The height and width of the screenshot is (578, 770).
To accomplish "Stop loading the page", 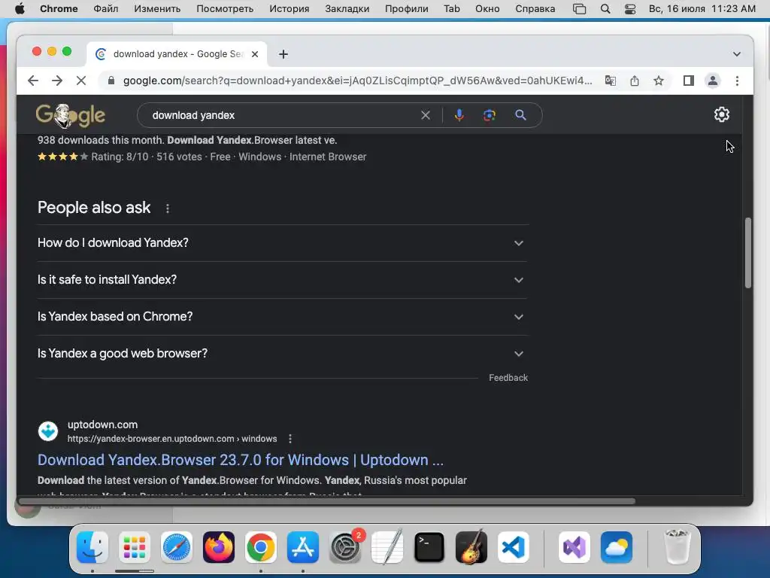I will click(x=81, y=81).
